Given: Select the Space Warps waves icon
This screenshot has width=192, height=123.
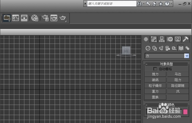Looking at the screenshot, I should point(181,48).
